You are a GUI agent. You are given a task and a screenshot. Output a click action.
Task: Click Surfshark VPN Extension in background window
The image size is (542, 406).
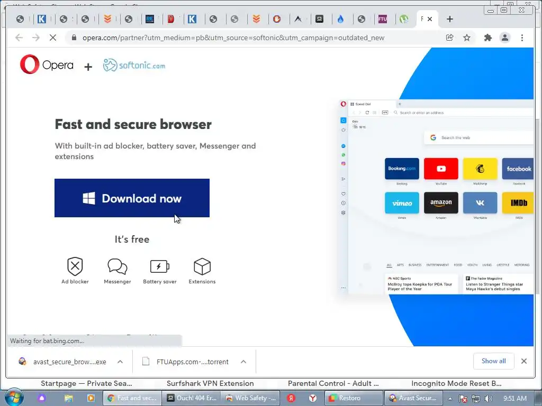pos(210,383)
